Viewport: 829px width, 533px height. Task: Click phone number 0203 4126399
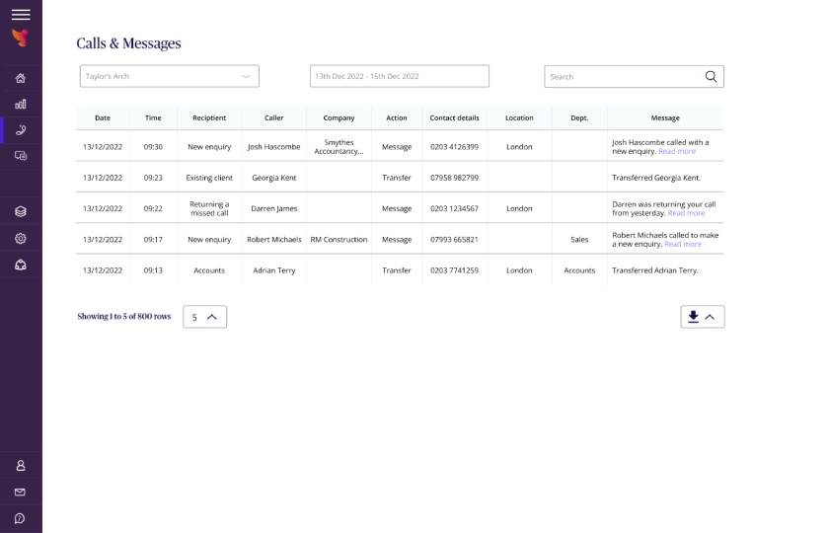(455, 147)
